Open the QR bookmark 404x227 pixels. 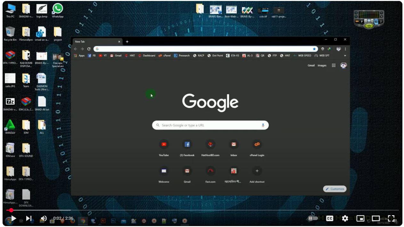coord(260,56)
